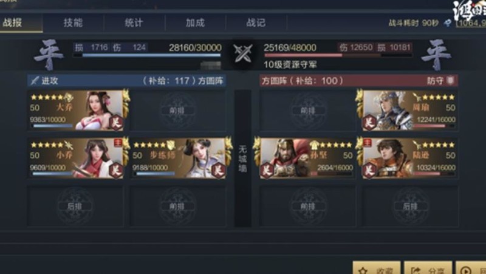The image size is (486, 274).
Task: Switch to the 战记 tab
Action: (x=256, y=22)
